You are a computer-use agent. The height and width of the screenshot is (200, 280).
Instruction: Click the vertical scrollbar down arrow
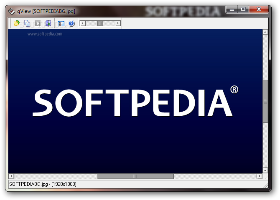tap(265, 170)
